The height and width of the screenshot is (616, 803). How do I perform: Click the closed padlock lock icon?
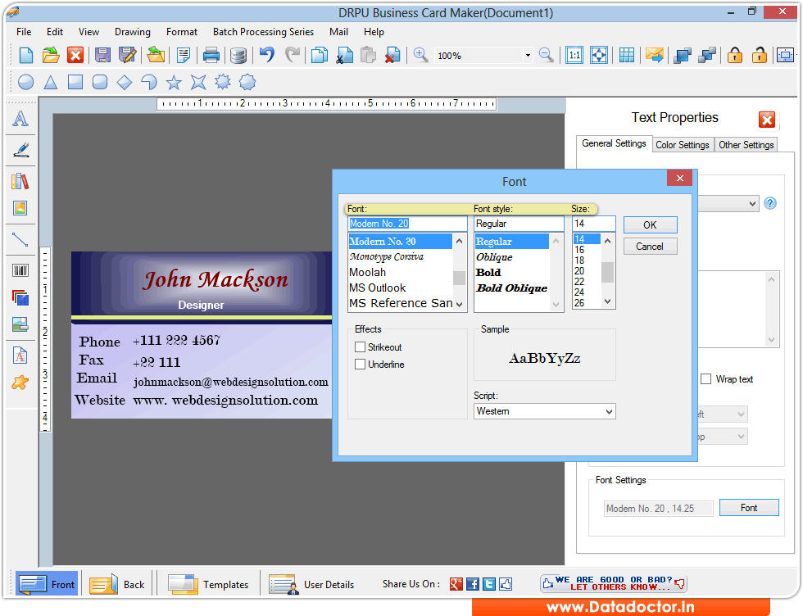click(735, 55)
